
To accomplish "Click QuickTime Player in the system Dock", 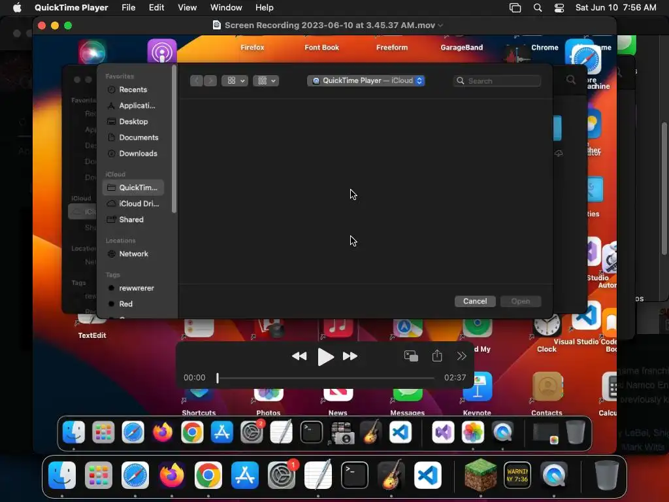I will (554, 475).
